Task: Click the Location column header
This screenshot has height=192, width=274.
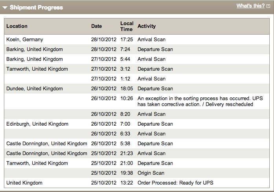Action: point(17,26)
